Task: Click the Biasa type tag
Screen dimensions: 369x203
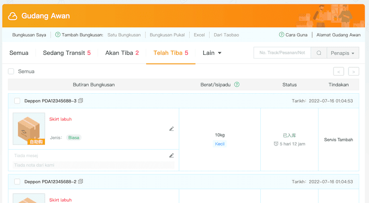Action: point(74,138)
